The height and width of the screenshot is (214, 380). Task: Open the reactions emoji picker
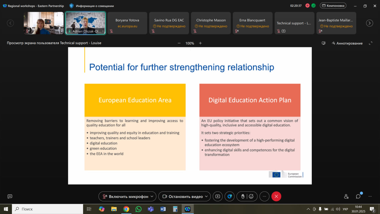[x=251, y=196]
